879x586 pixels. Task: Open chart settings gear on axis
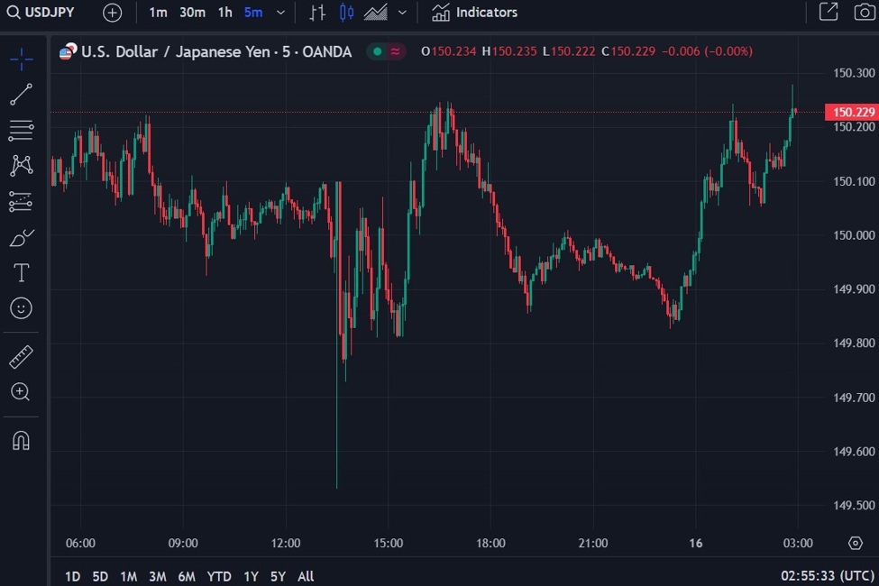tap(856, 543)
